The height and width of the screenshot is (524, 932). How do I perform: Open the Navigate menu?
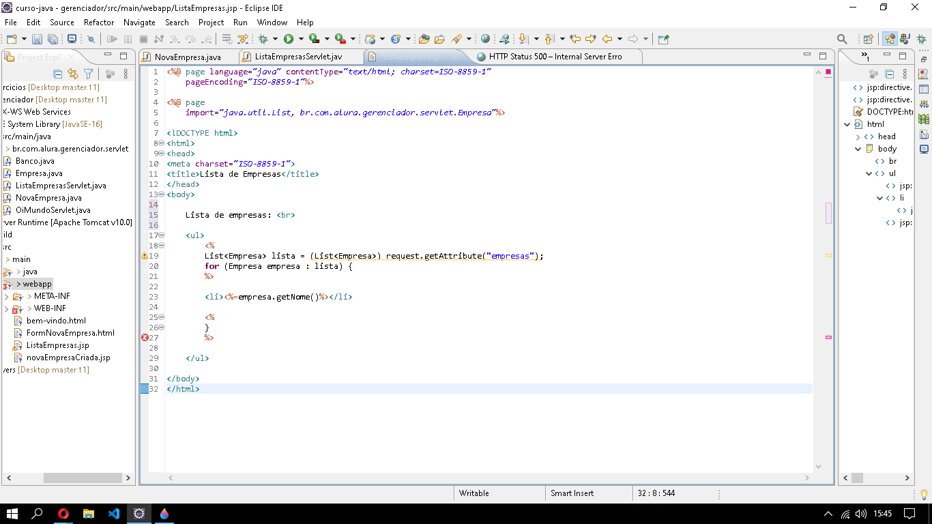[139, 23]
